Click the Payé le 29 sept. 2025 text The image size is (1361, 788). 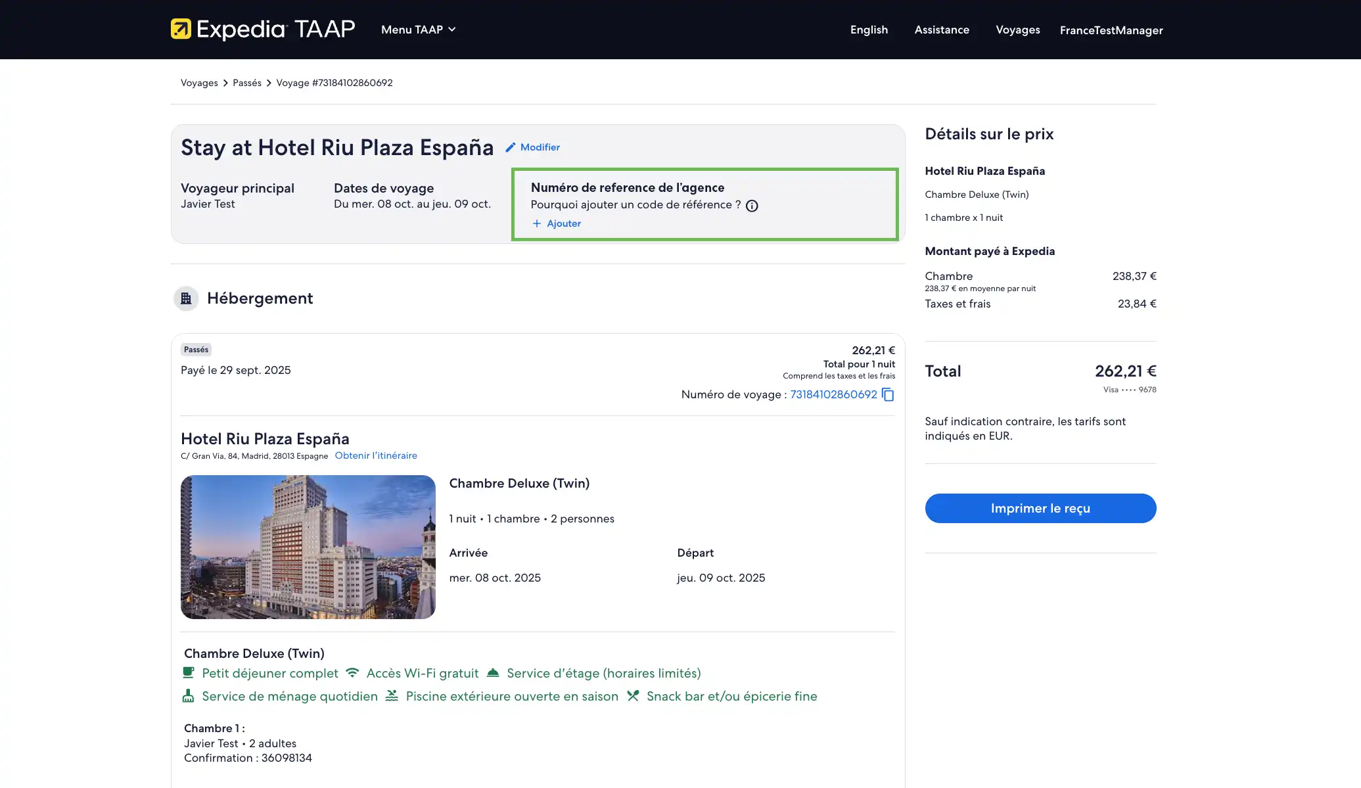pyautogui.click(x=236, y=370)
